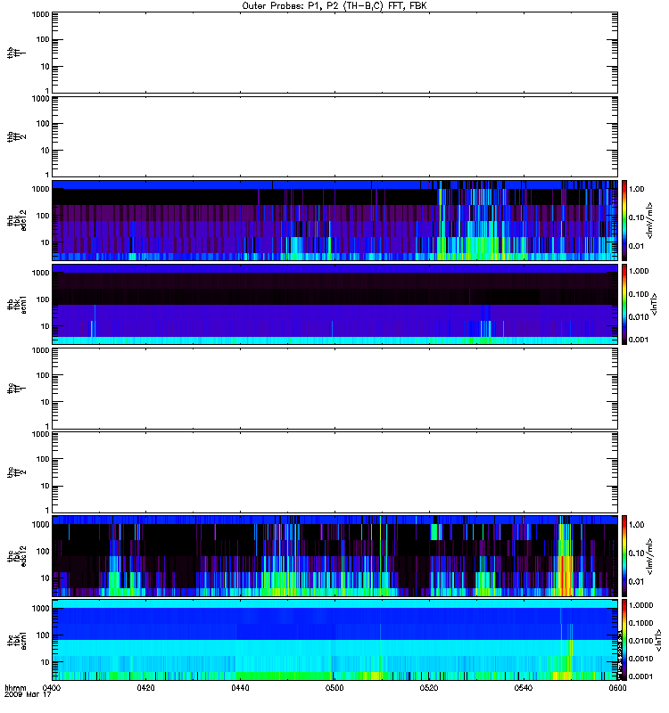Click the thc fbk scm1 color bar
Screen dimensions: 669x713
[624, 640]
